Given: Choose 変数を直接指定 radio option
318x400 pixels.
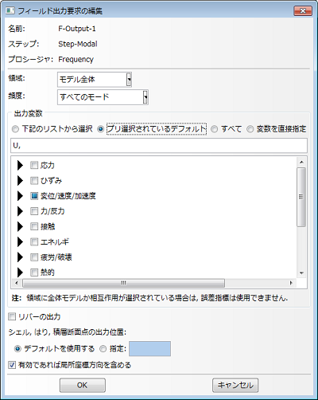Looking at the screenshot, I should pyautogui.click(x=250, y=129).
